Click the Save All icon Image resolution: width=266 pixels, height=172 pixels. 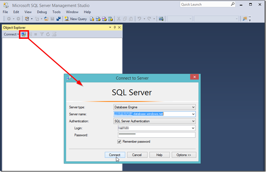pos(59,19)
